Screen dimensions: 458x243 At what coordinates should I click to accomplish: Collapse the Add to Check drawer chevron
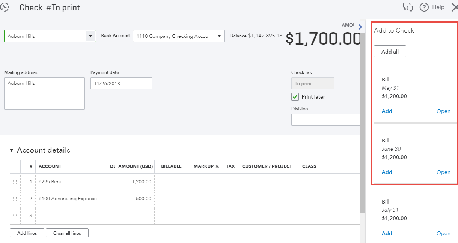point(360,26)
